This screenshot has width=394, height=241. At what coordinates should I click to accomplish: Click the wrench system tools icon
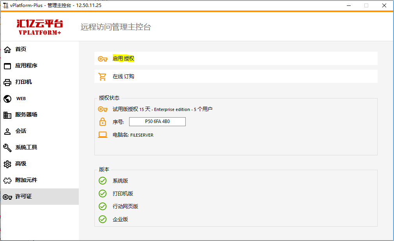7,148
